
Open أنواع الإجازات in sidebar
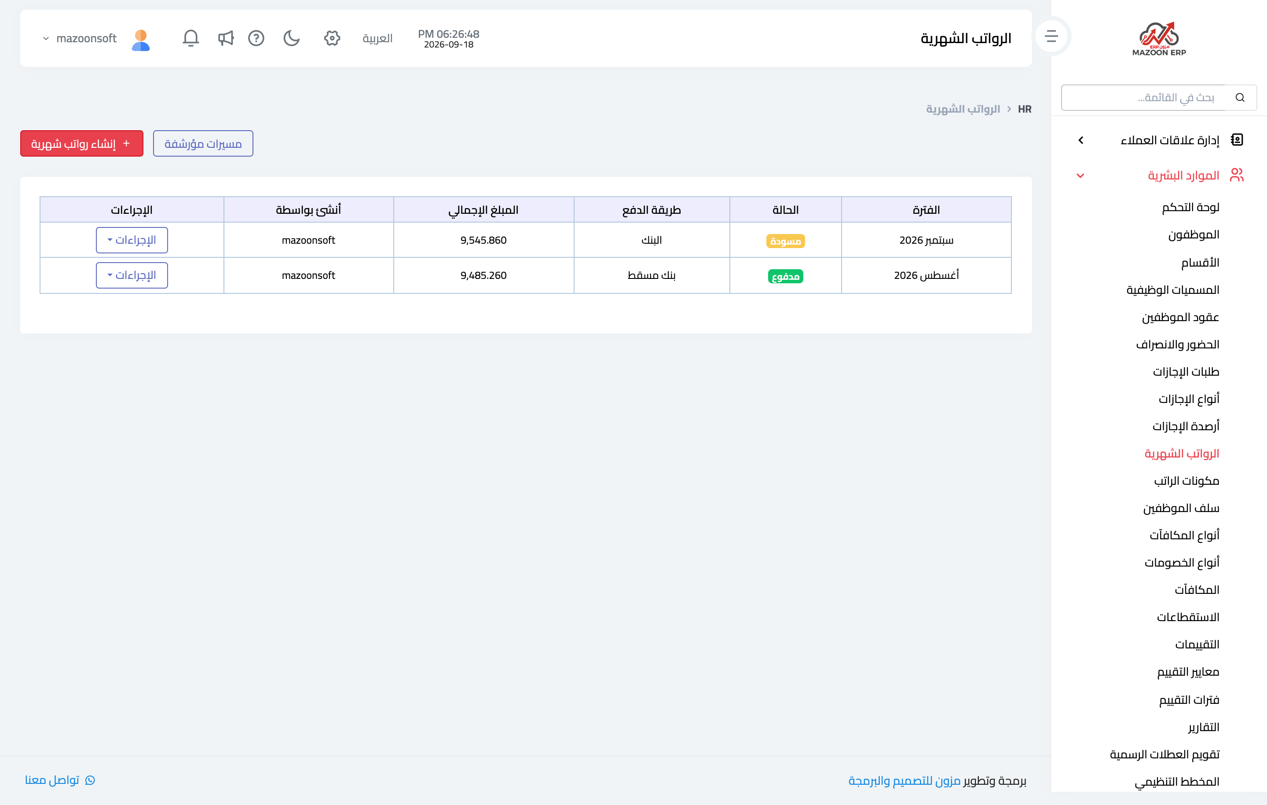pyautogui.click(x=1189, y=399)
